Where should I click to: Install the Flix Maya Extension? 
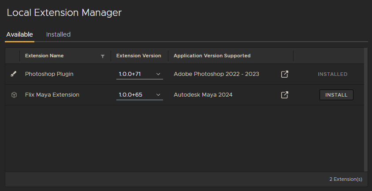point(336,95)
